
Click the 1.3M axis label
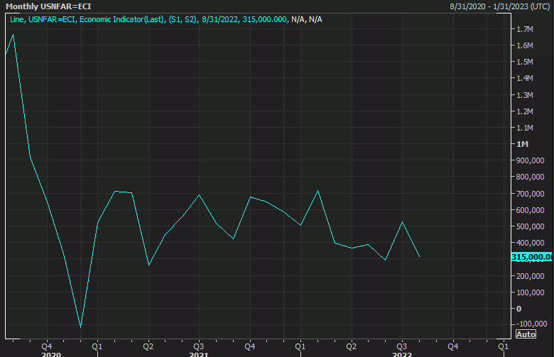525,95
